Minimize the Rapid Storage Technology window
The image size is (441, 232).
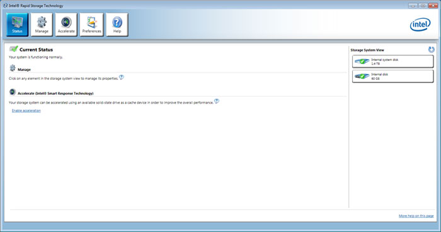pyautogui.click(x=413, y=5)
